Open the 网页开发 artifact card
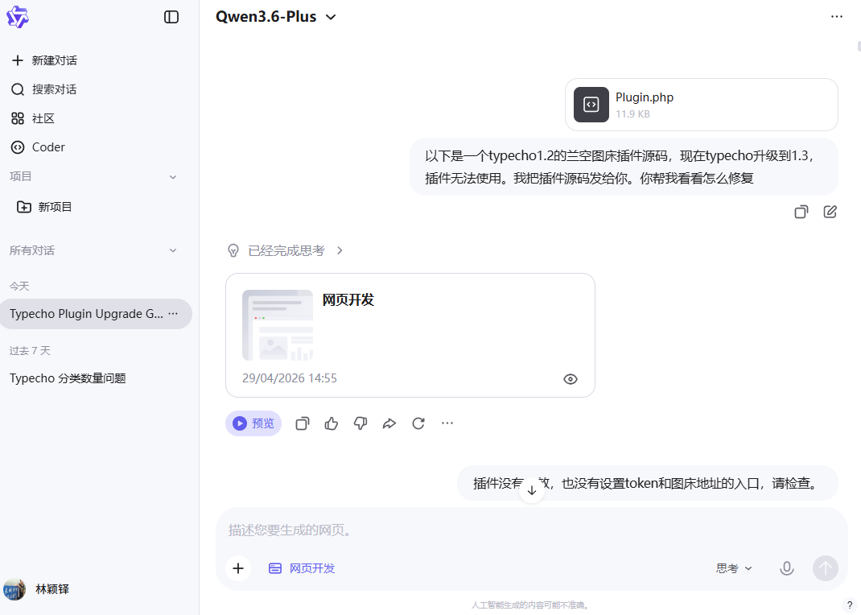Image resolution: width=861 pixels, height=615 pixels. coord(410,335)
